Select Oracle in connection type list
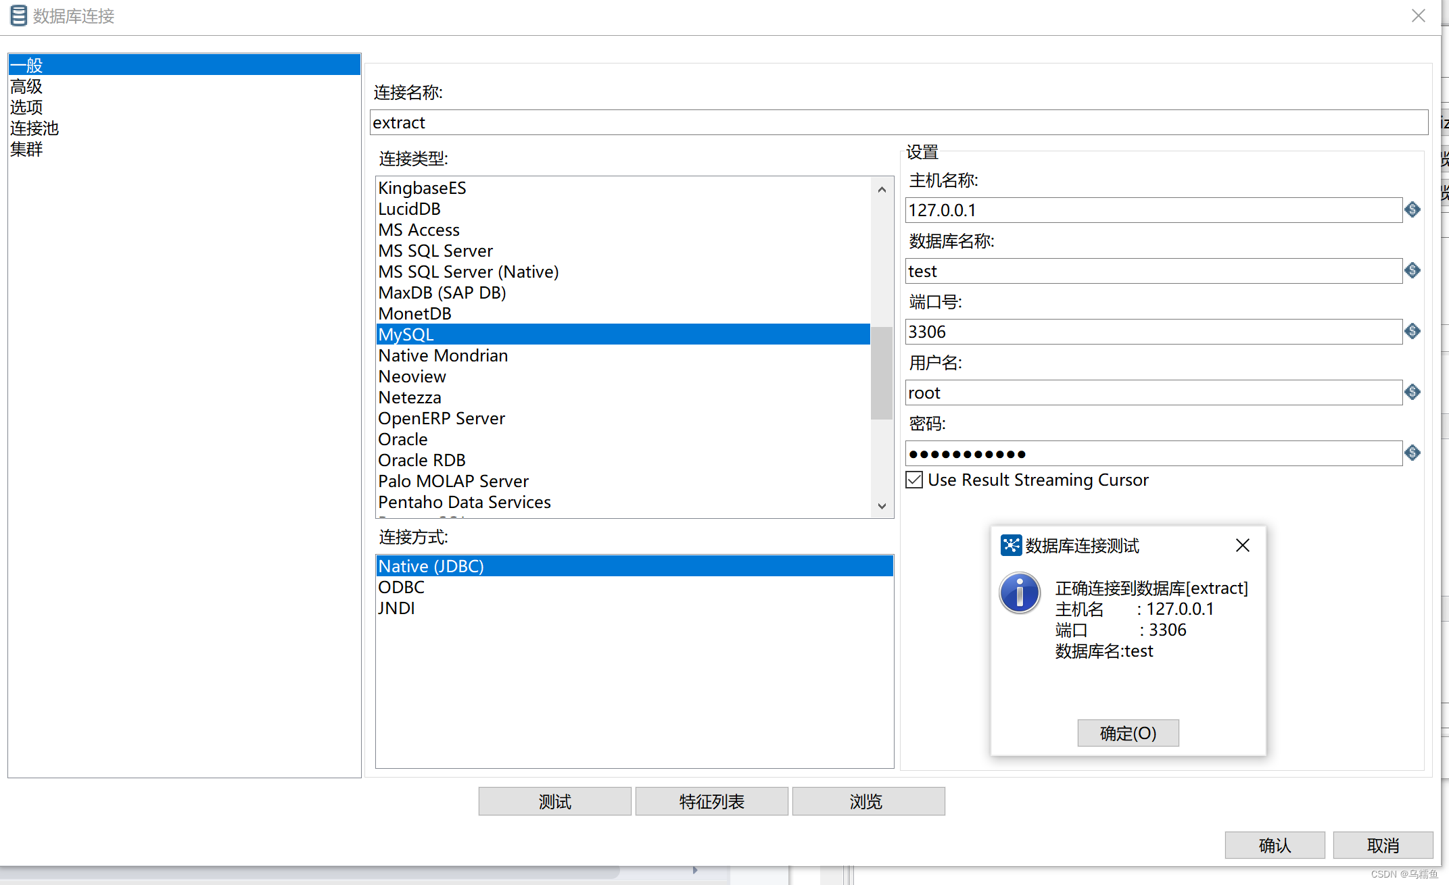Screen dimensions: 1449x885 (x=403, y=440)
